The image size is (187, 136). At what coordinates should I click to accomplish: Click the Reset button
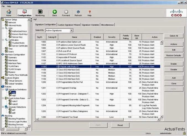coord(120,125)
